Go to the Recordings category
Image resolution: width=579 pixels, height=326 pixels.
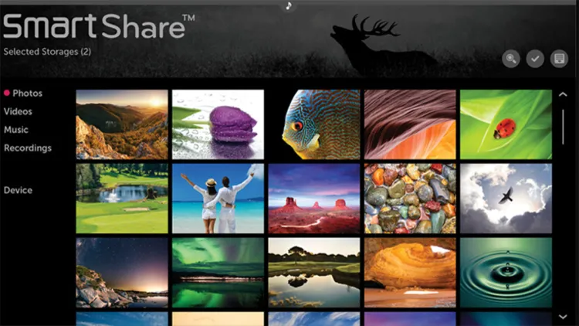tap(28, 148)
